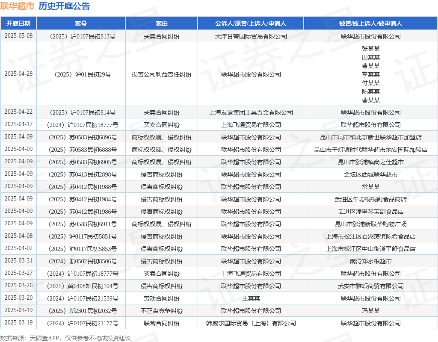Click defendant 南浔郑水根超市
Image resolution: width=438 pixels, height=342 pixels.
pos(371,261)
